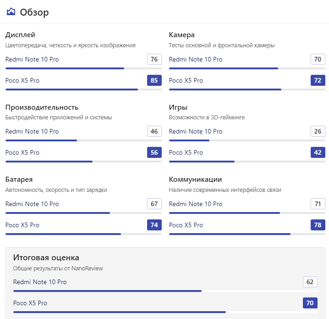Viewport: 329px width, 319px height.
Task: Click Redmi Note 10 Pro battery progress bar
Action: pyautogui.click(x=83, y=213)
